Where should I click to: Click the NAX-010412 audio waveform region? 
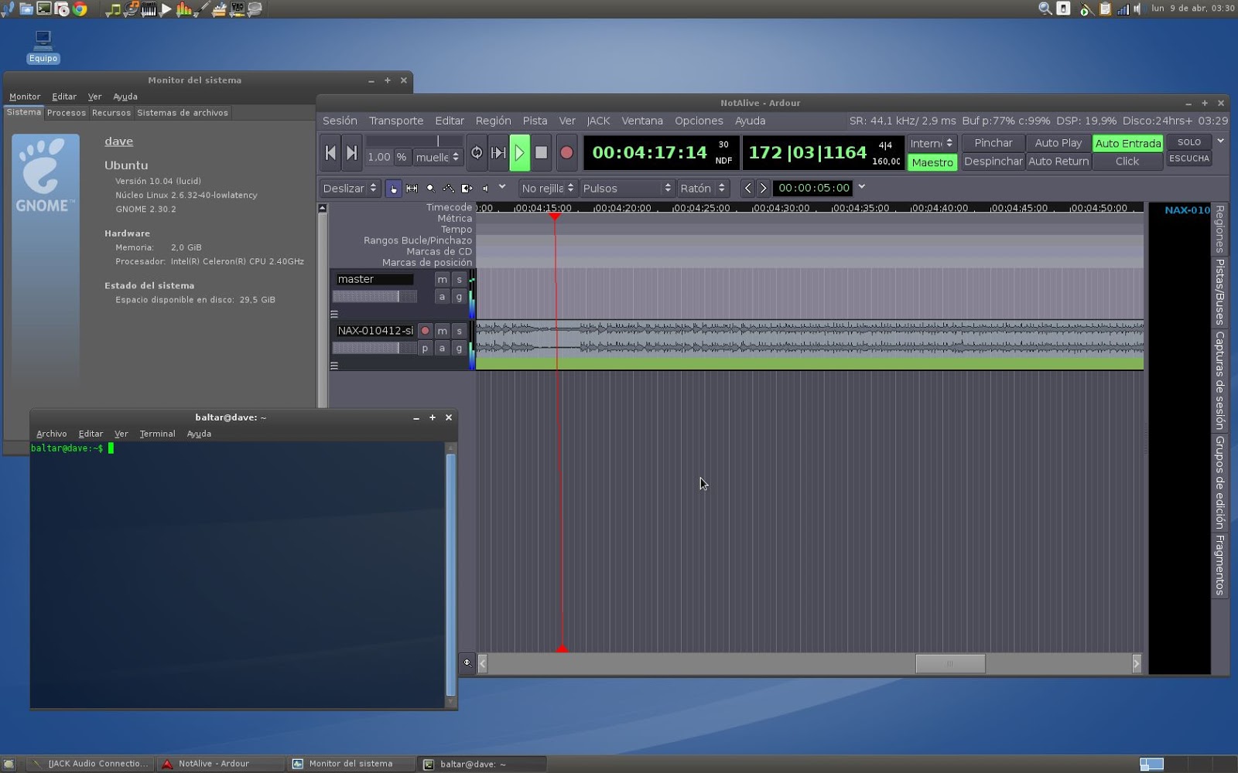(809, 345)
